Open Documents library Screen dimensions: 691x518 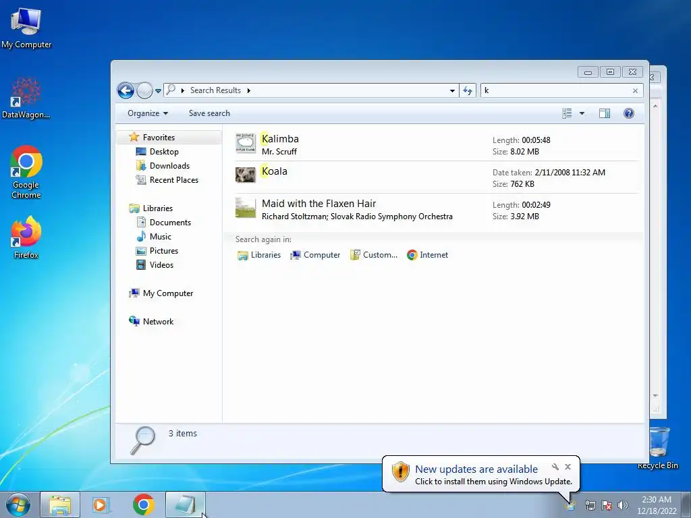pos(170,223)
